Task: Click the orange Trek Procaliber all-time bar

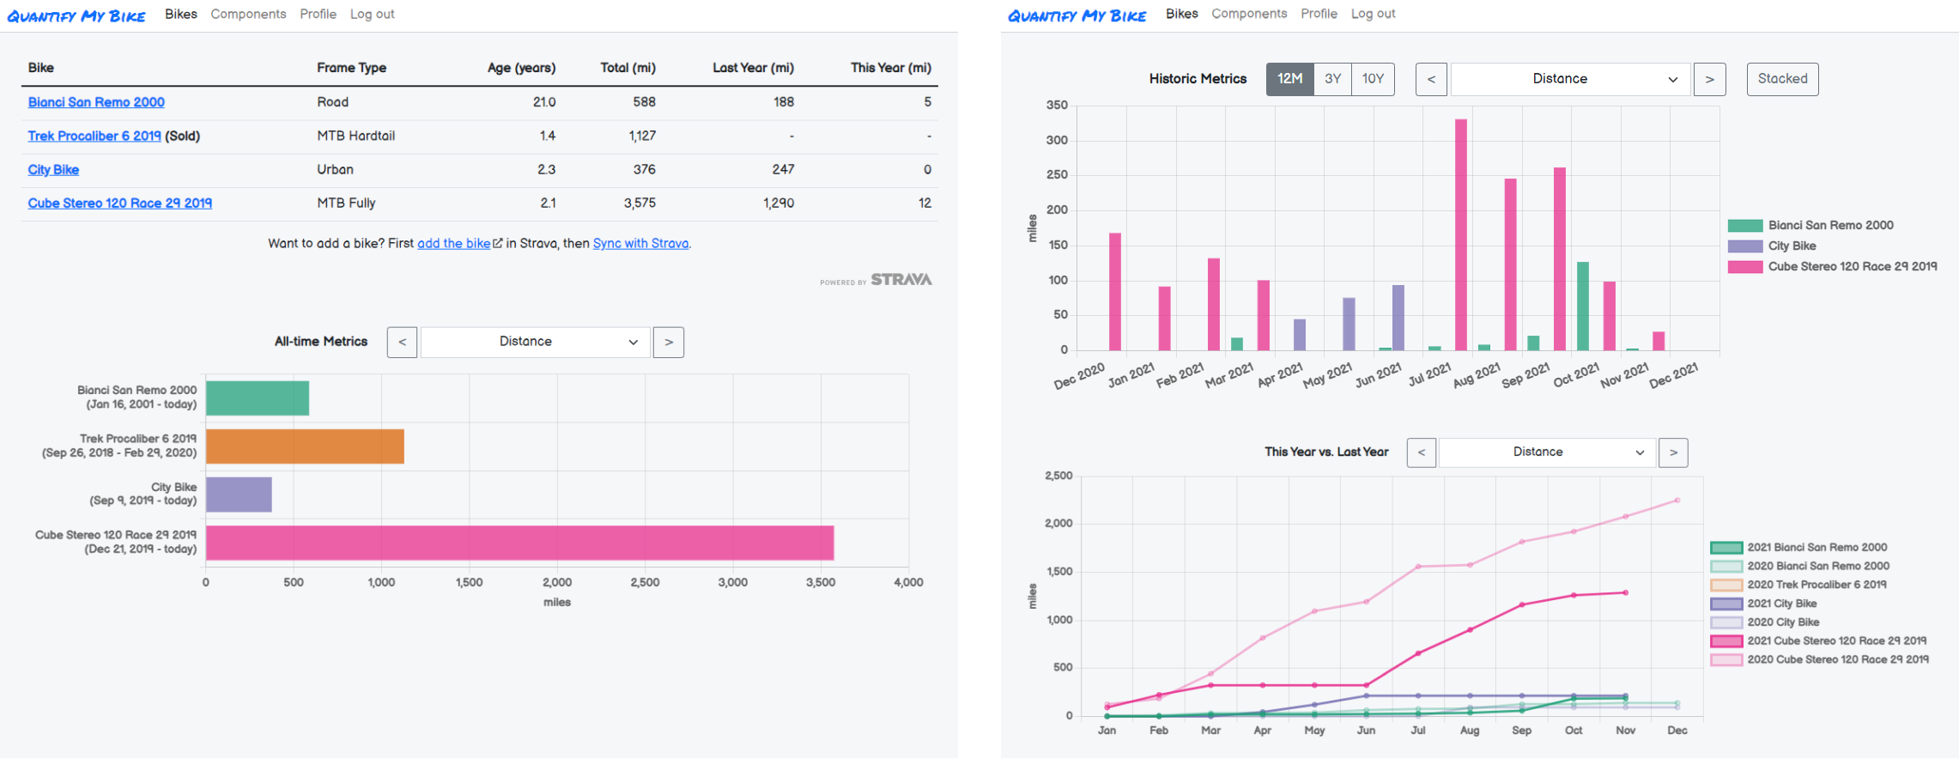Action: (305, 446)
